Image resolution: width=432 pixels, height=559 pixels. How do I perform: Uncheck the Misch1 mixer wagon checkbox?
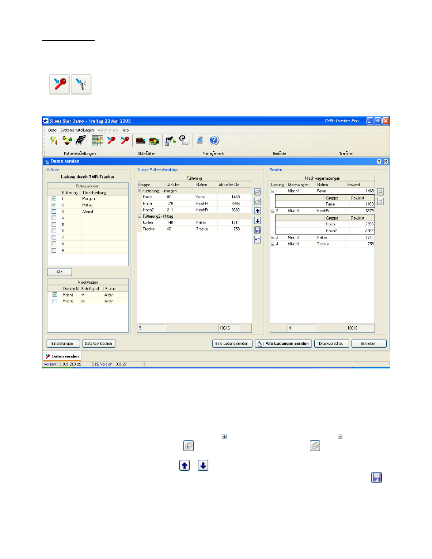pos(55,295)
